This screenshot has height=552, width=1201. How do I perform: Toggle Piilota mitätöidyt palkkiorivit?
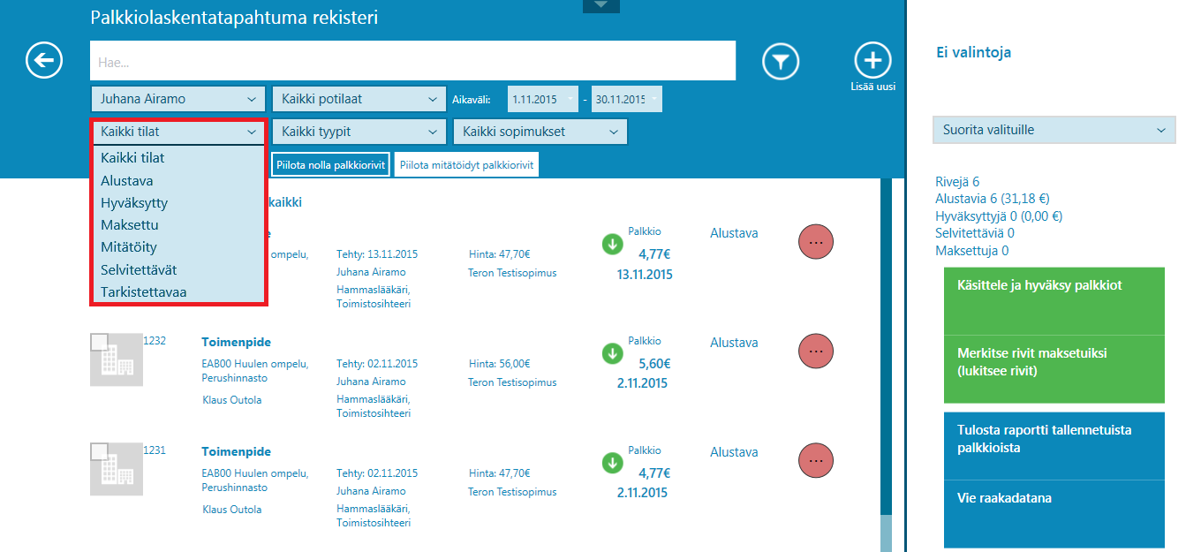tap(466, 165)
